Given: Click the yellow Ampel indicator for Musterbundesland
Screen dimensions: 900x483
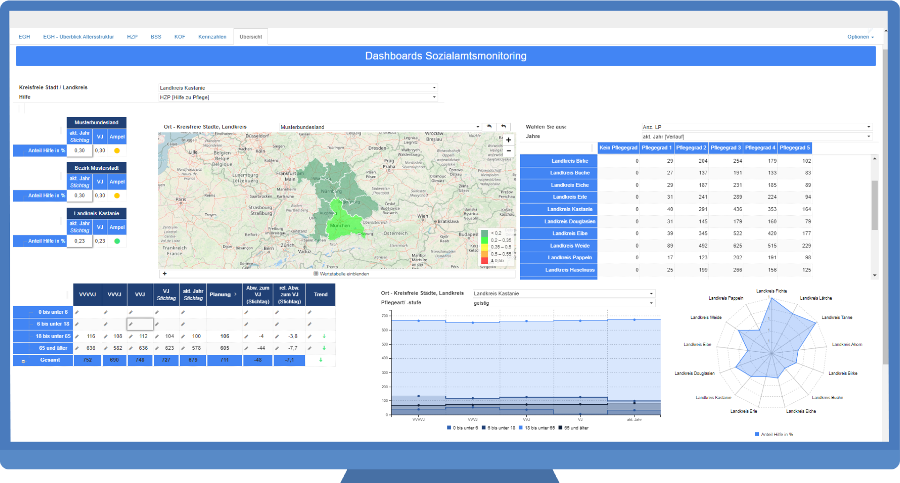Looking at the screenshot, I should [117, 151].
